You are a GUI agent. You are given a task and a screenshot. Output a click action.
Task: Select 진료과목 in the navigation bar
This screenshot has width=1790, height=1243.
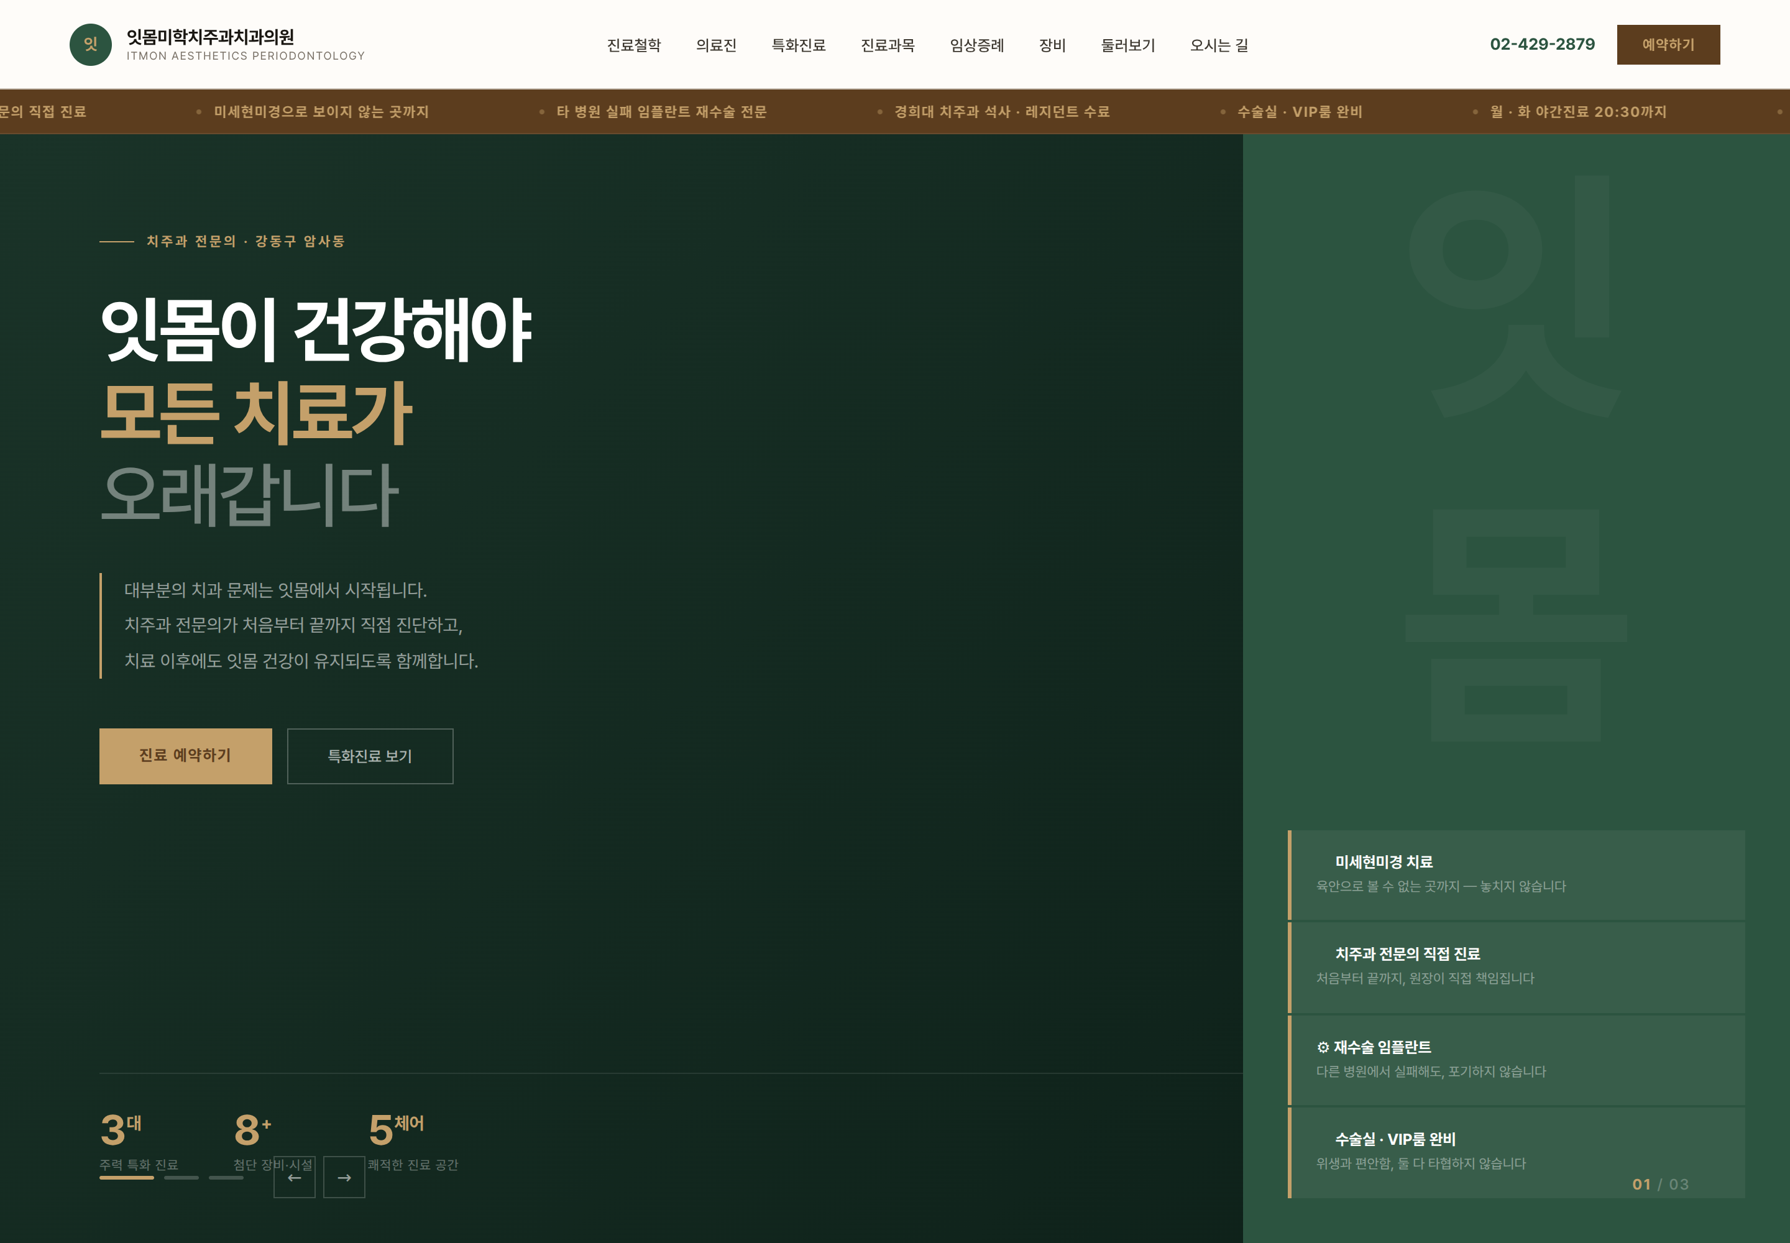(x=888, y=45)
